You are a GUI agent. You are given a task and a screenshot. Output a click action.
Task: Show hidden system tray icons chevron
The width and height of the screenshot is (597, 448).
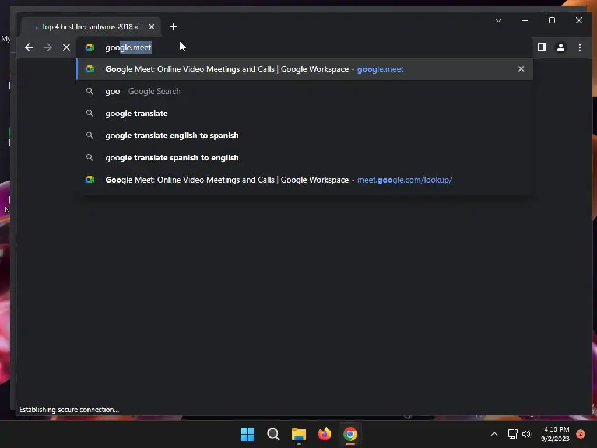pos(494,434)
